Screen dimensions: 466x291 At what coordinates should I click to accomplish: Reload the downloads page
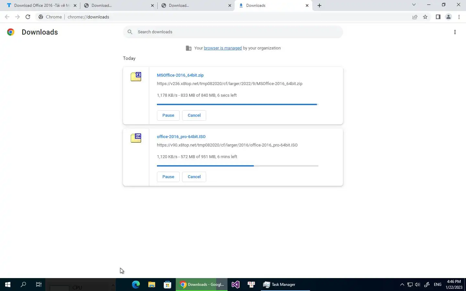coord(28,17)
